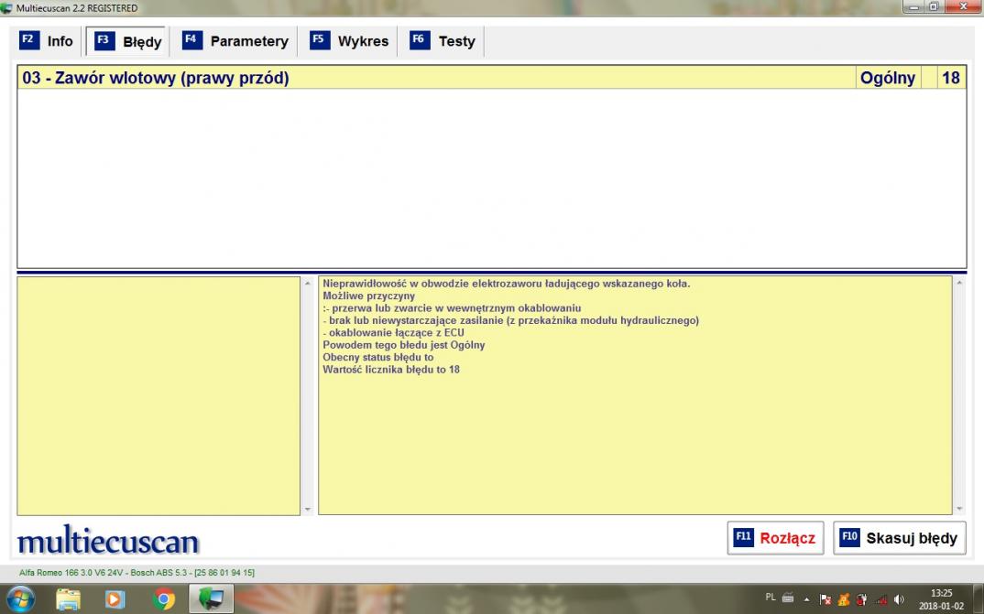Image resolution: width=984 pixels, height=614 pixels.
Task: Close the Multiecuscan window
Action: [x=963, y=7]
